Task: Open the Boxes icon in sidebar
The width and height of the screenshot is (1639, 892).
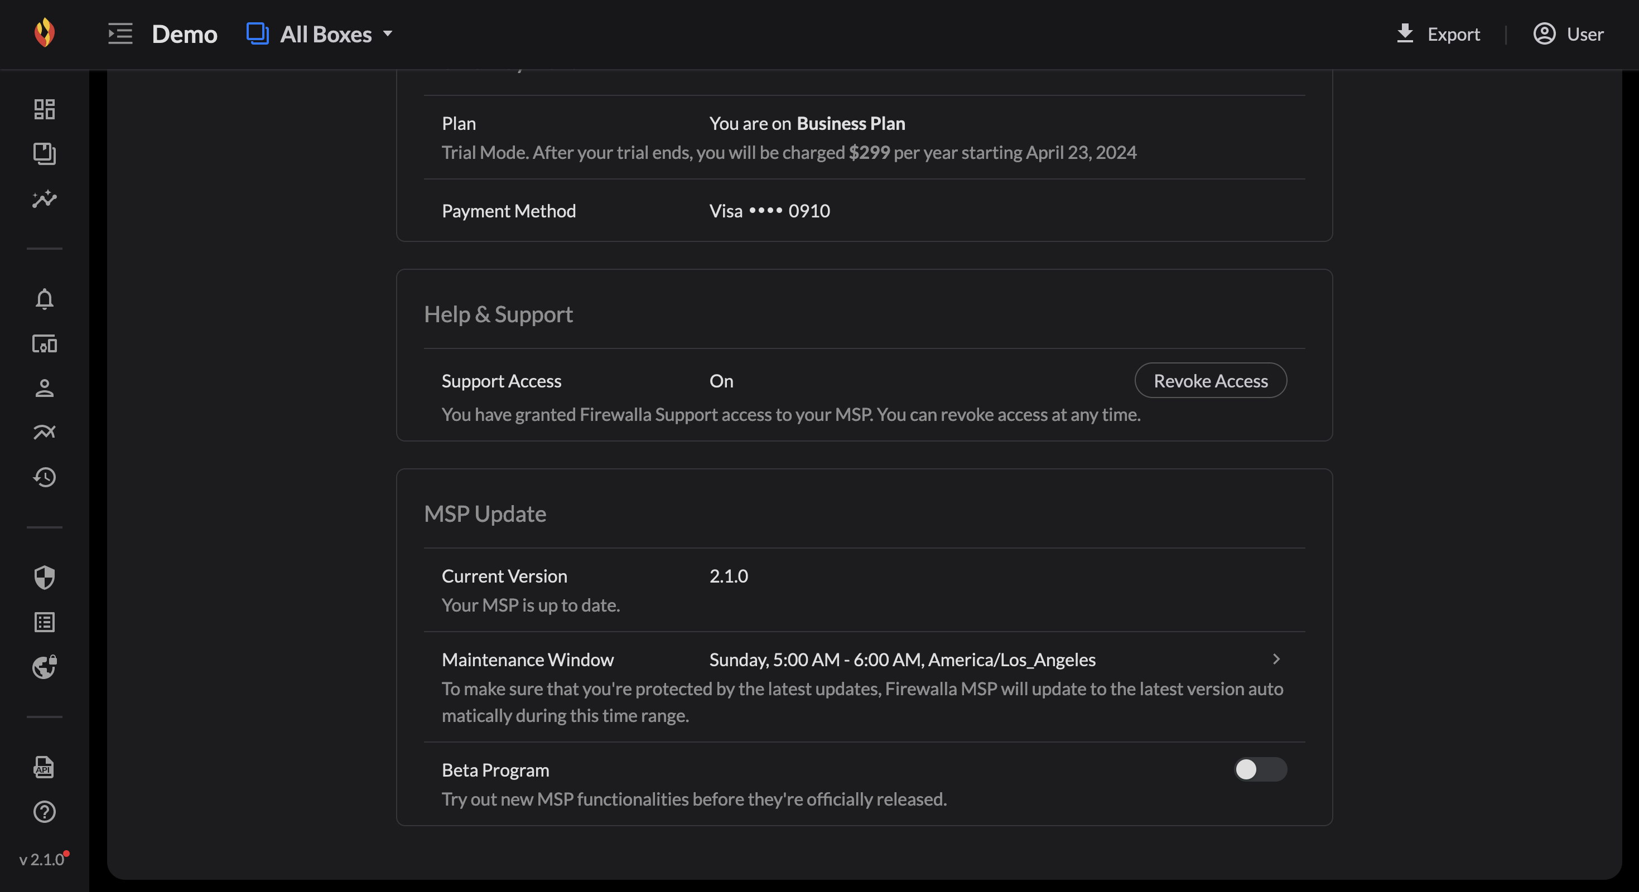Action: (45, 154)
